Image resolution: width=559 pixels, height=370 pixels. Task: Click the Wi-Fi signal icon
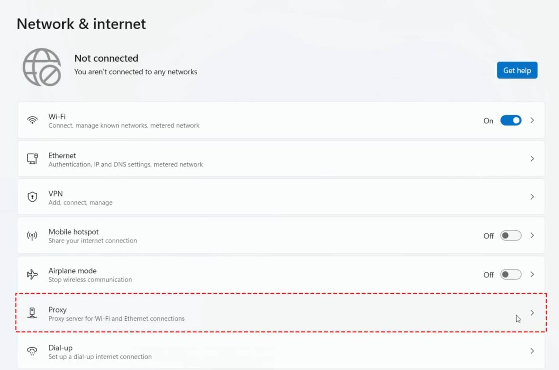coord(32,120)
